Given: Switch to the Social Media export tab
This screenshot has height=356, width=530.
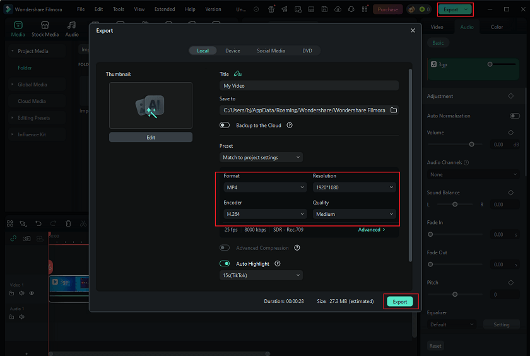Looking at the screenshot, I should [x=271, y=50].
